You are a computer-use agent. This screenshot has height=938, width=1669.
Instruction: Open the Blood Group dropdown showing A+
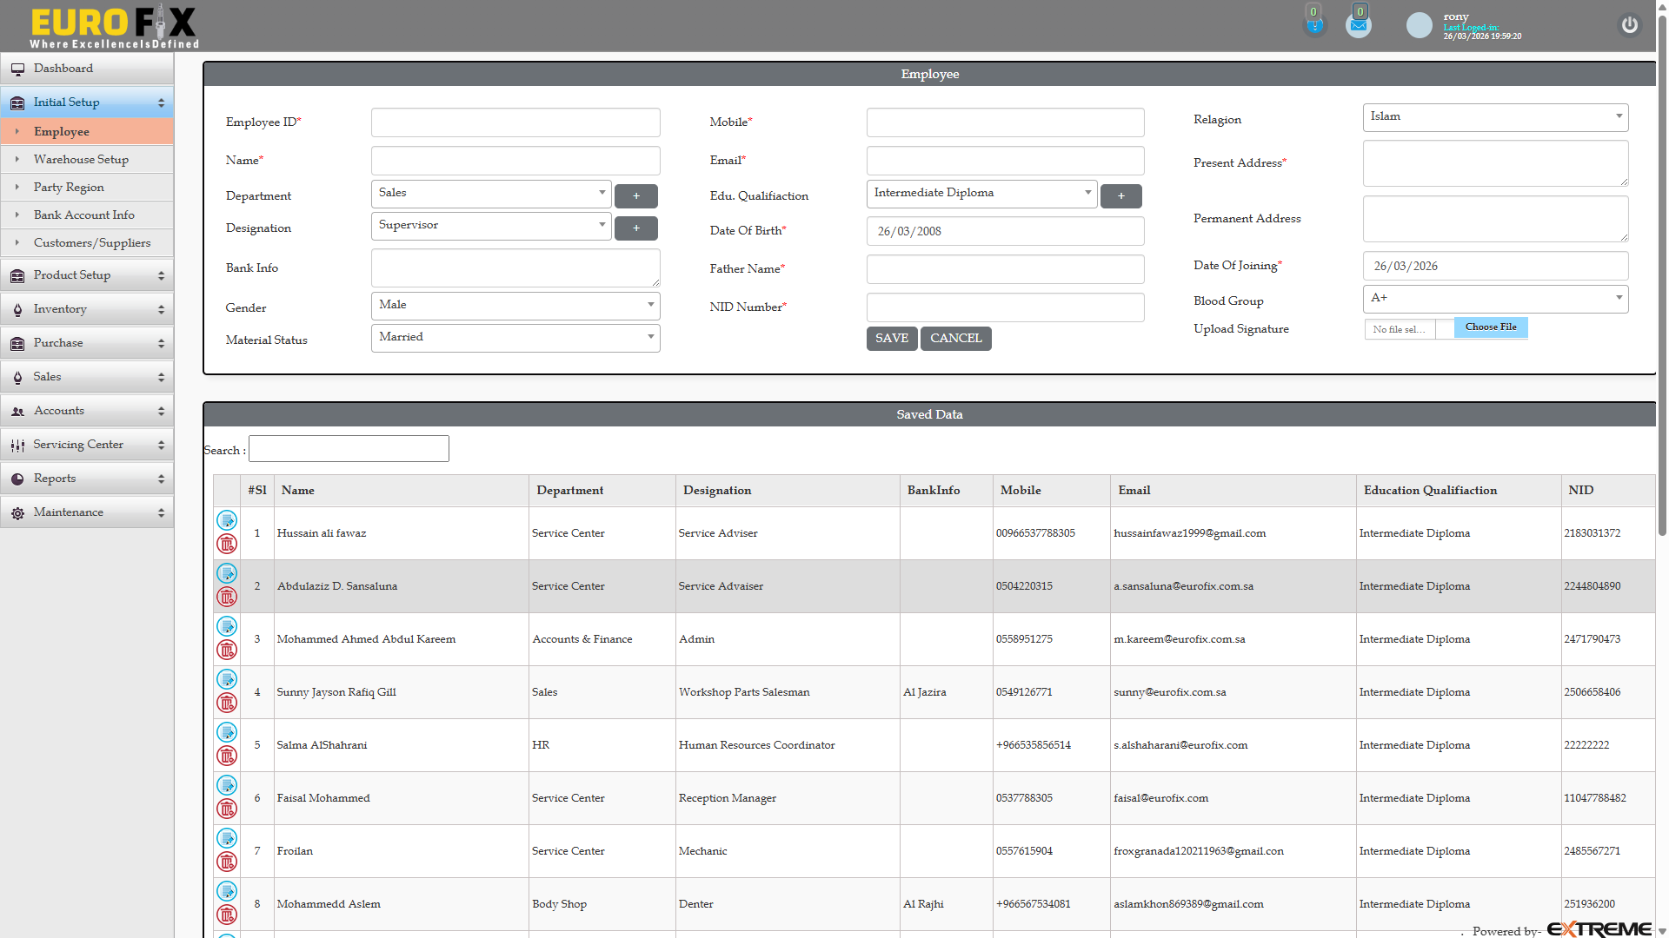pyautogui.click(x=1494, y=299)
